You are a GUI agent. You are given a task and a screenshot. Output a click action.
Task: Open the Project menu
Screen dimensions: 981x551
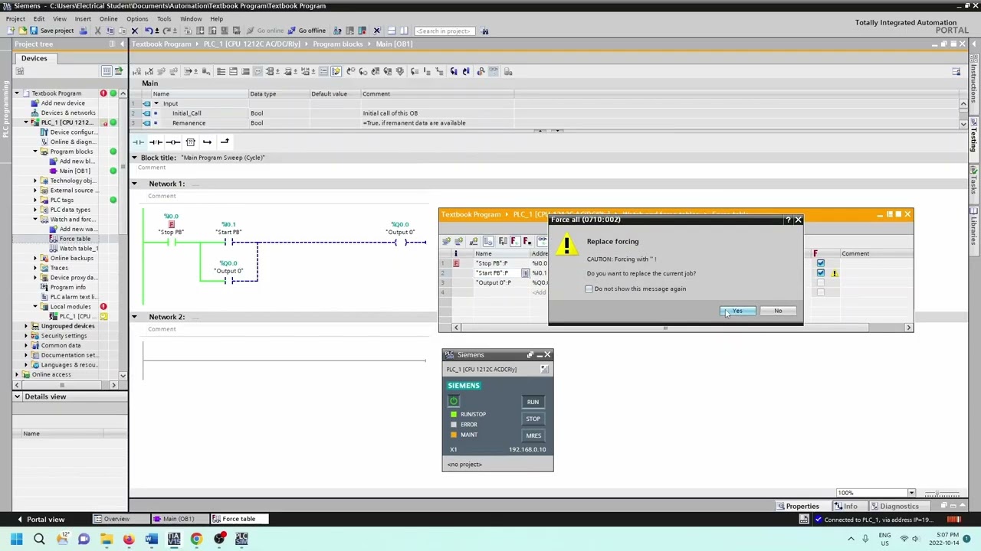click(x=15, y=19)
